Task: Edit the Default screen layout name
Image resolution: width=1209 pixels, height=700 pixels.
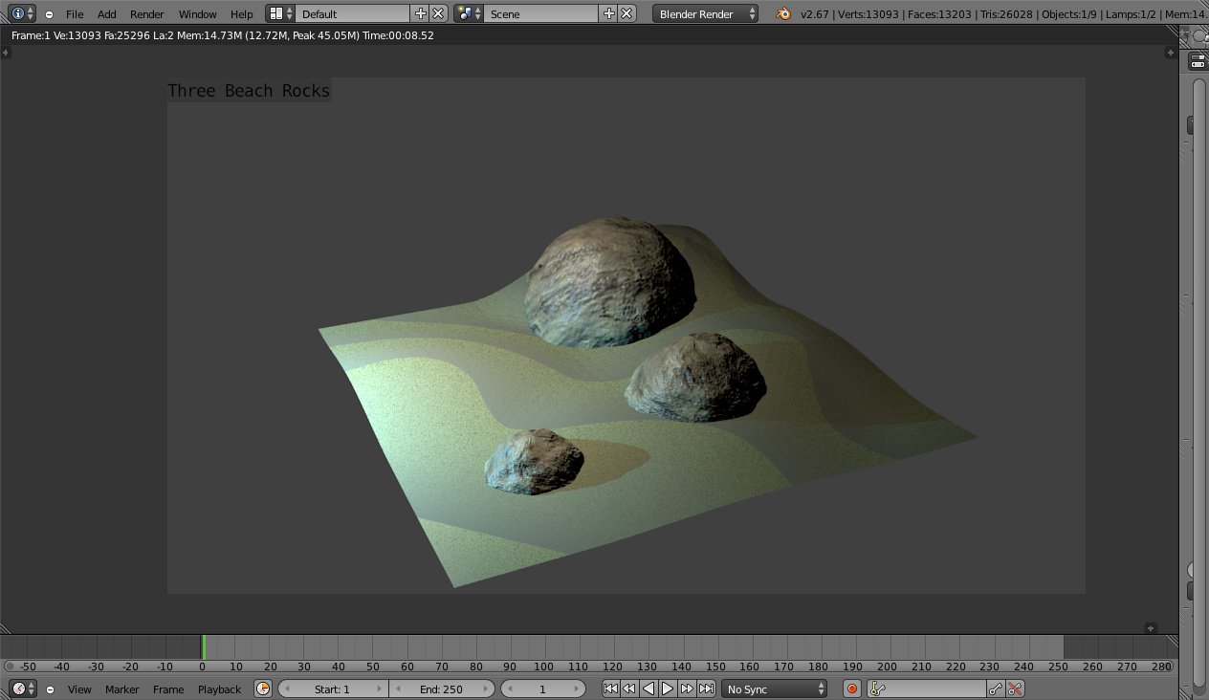Action: (353, 13)
